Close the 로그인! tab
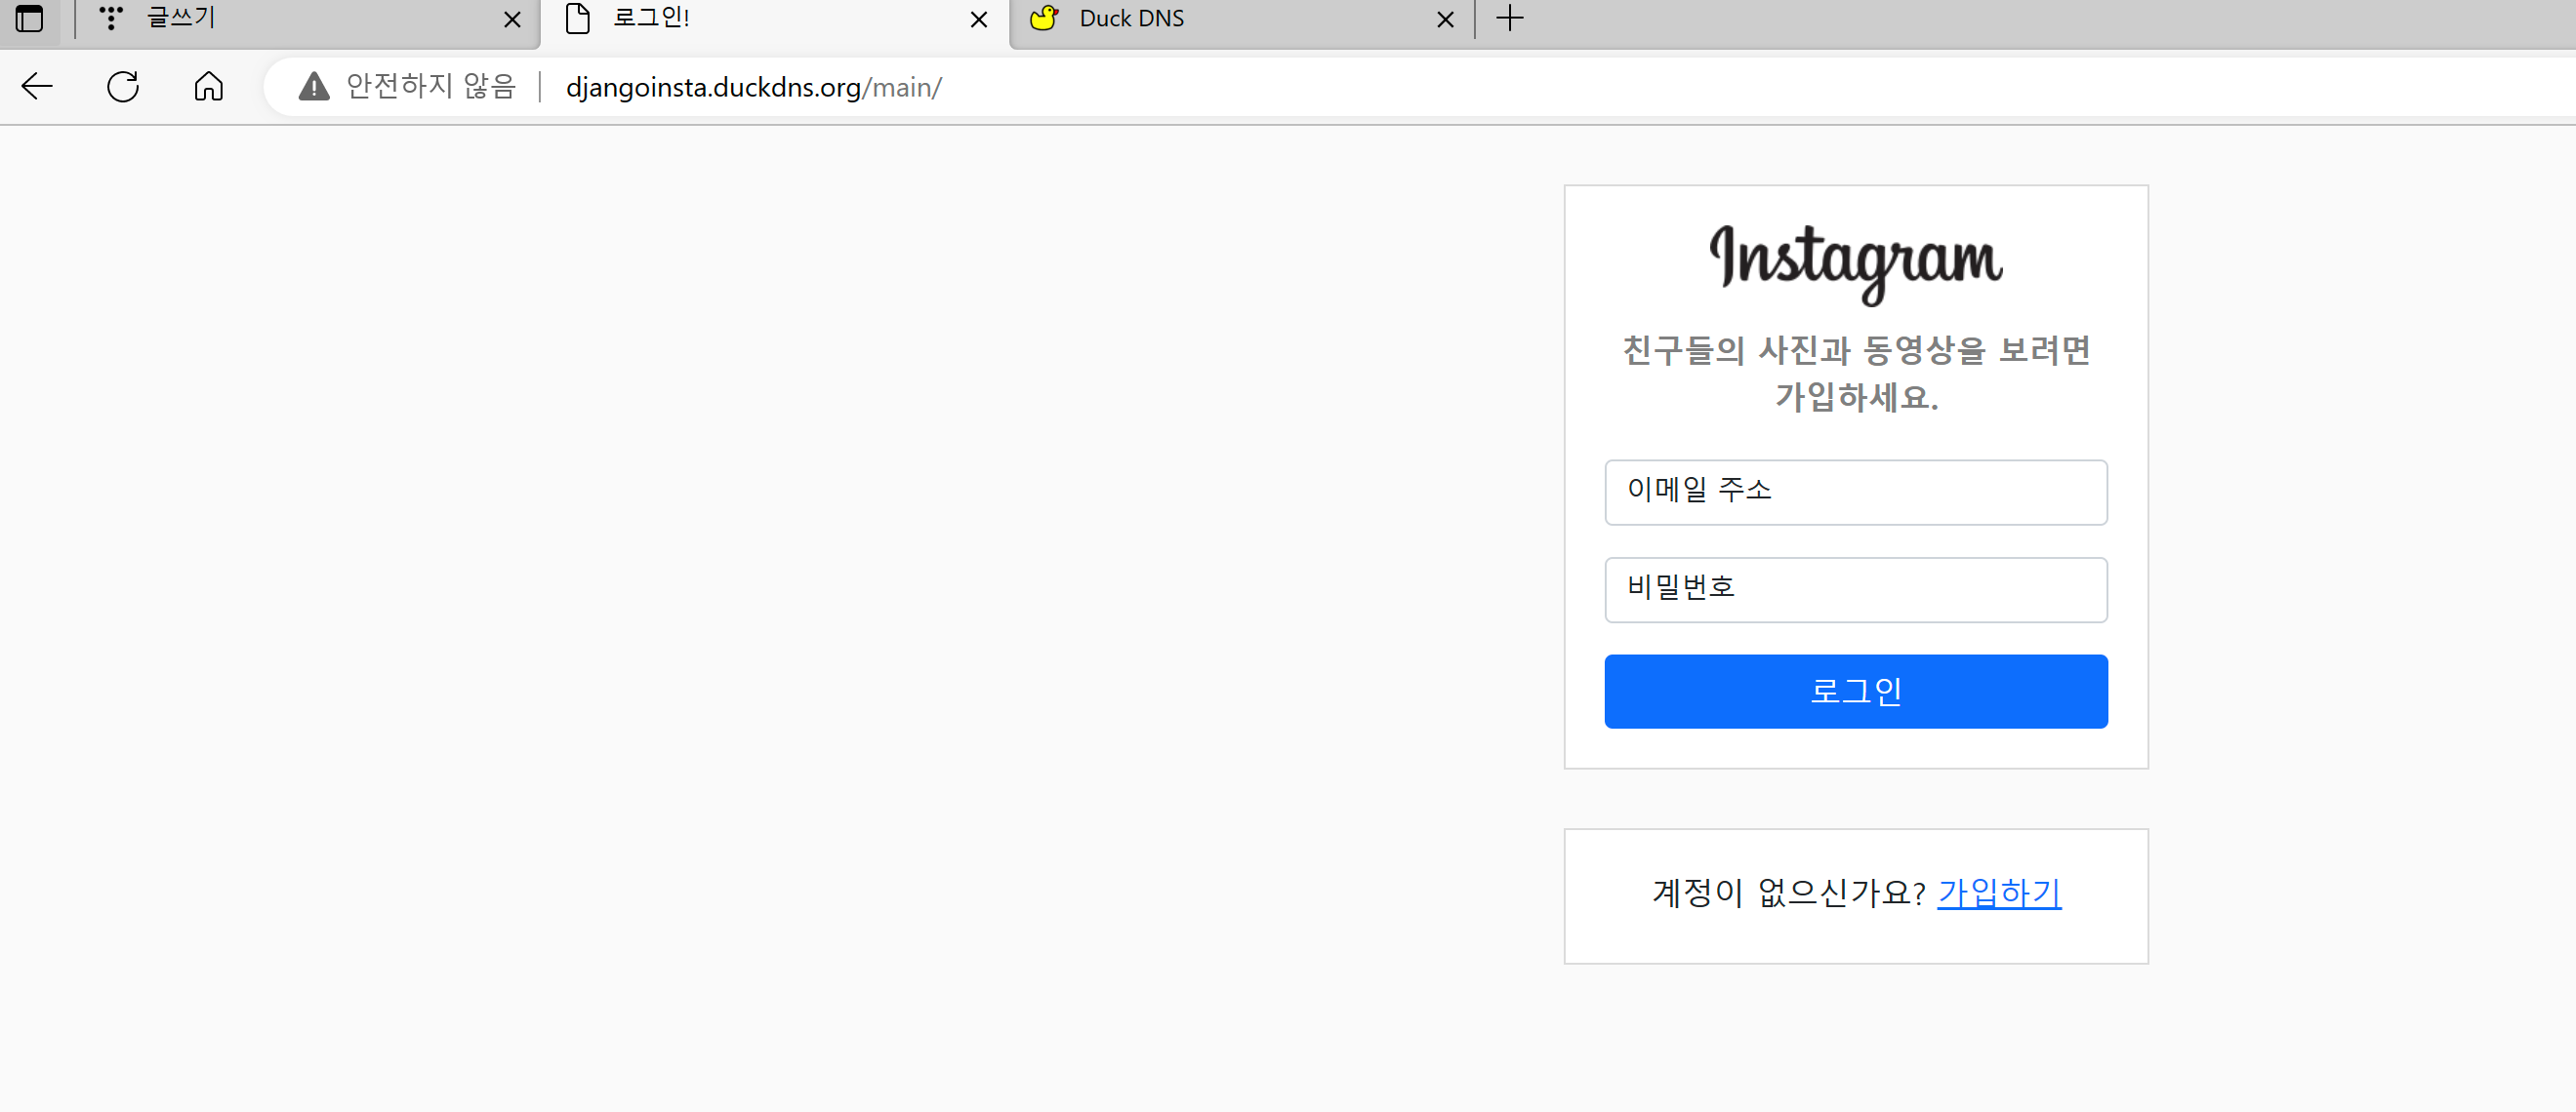 pos(979,19)
